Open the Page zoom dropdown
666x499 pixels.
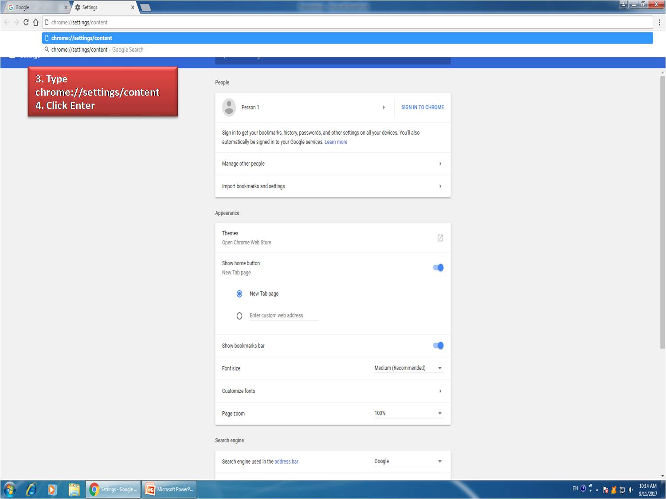tap(408, 413)
